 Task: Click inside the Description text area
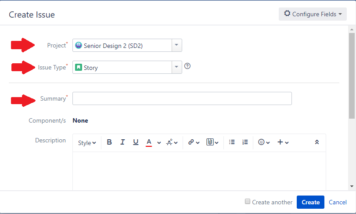pos(199,171)
